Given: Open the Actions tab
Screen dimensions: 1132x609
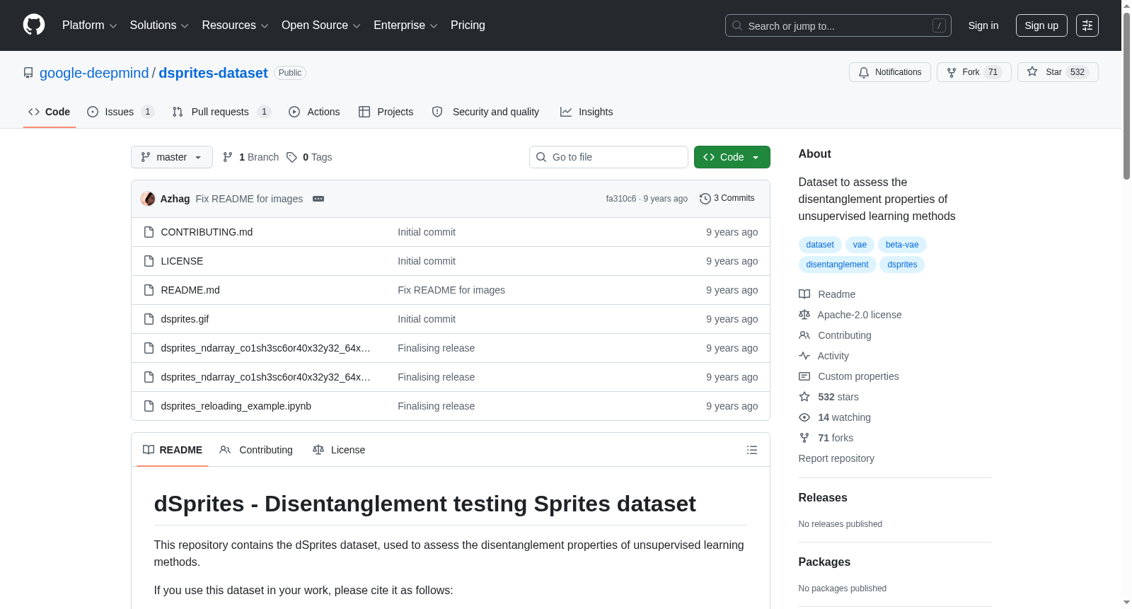Looking at the screenshot, I should click(x=314, y=112).
